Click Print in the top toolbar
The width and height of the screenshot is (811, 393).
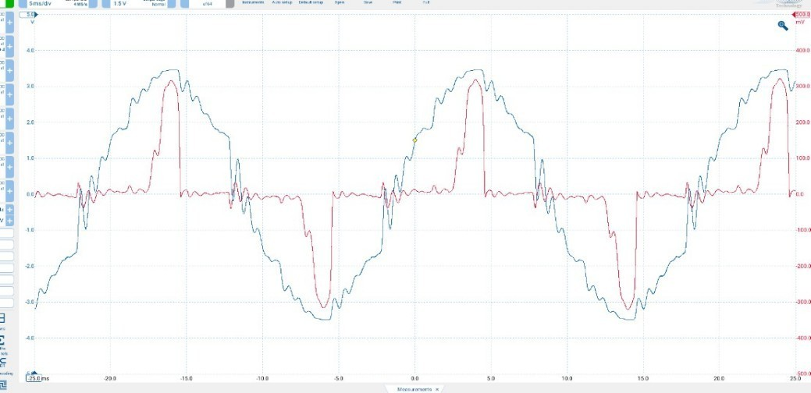[x=397, y=2]
